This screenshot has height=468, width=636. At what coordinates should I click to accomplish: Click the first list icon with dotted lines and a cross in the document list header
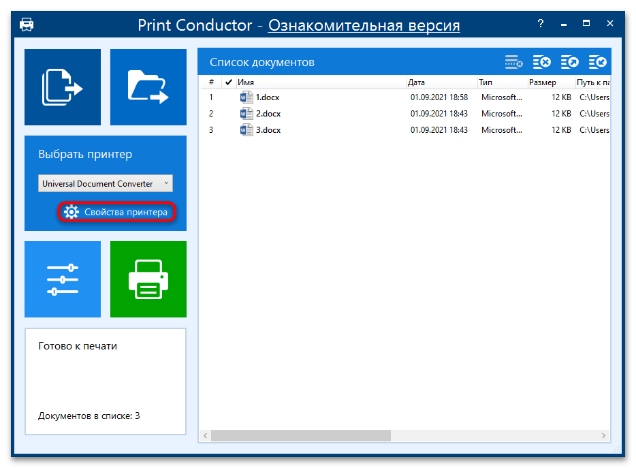513,62
